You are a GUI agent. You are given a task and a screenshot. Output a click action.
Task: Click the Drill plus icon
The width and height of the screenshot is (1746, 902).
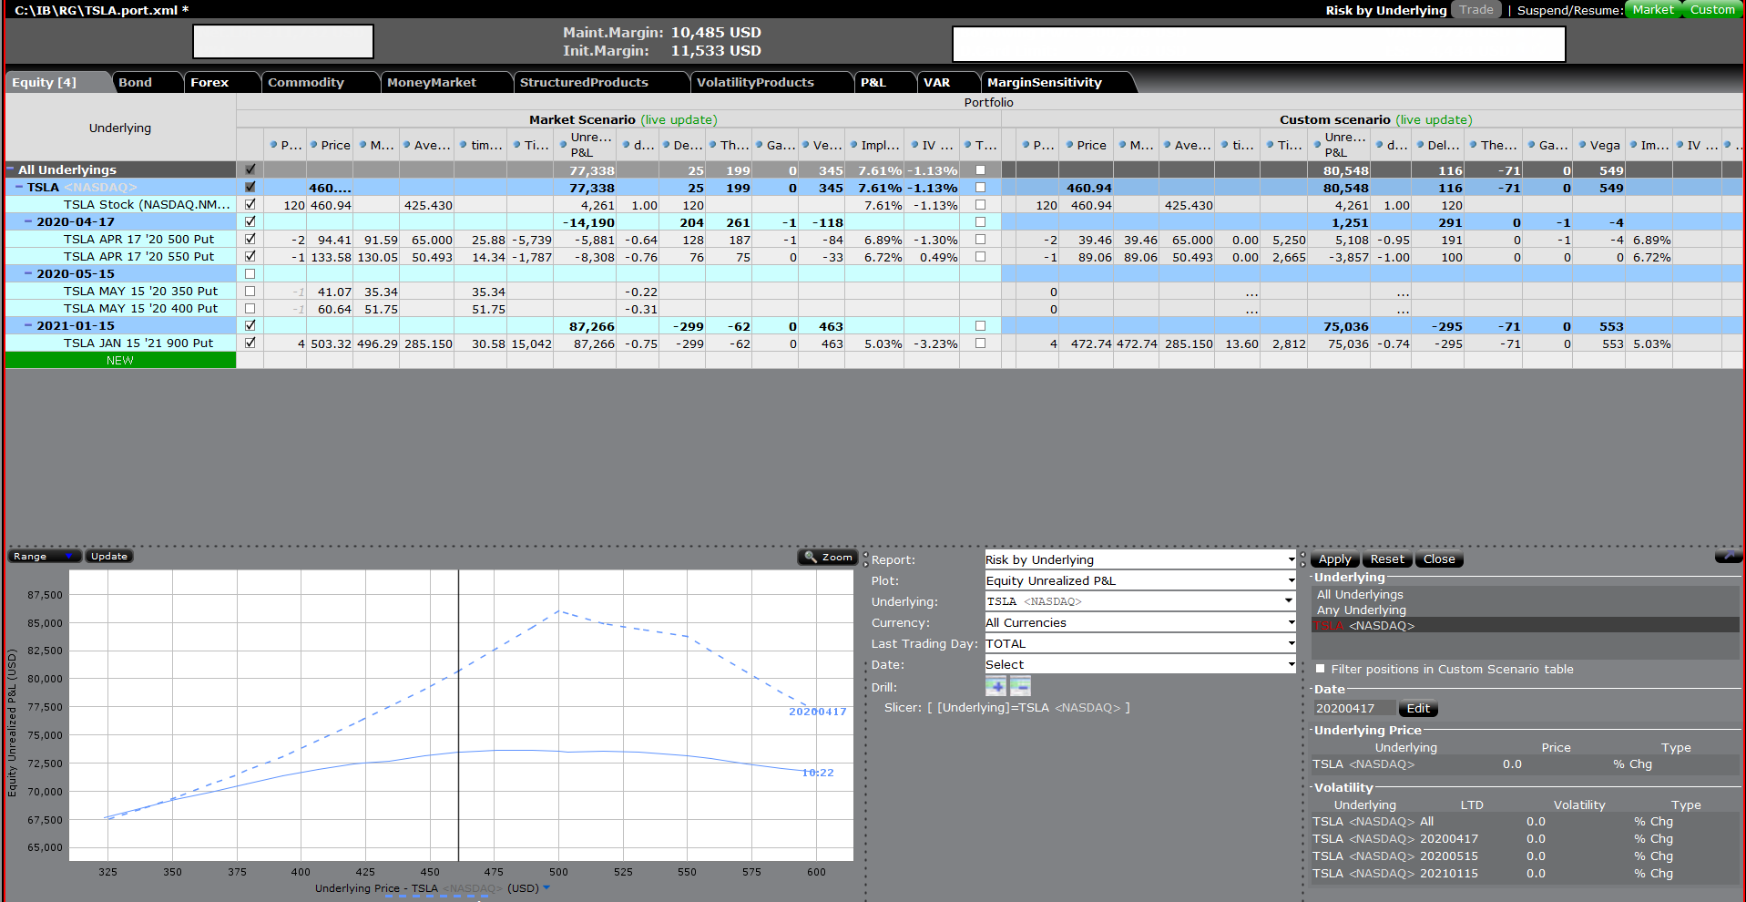click(996, 687)
